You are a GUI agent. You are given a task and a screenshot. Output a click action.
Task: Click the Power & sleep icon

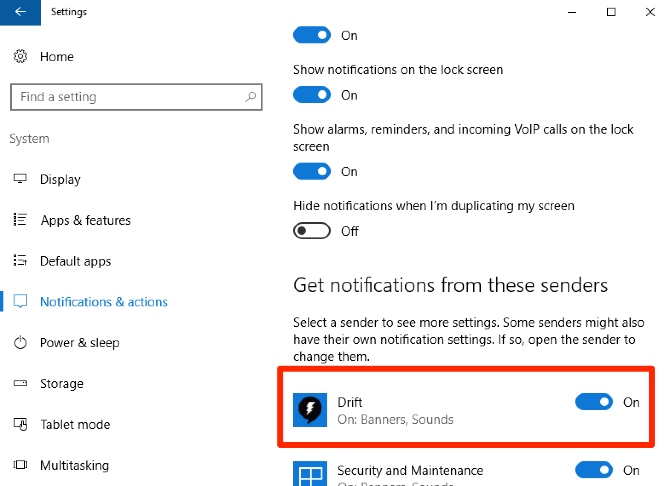coord(20,343)
